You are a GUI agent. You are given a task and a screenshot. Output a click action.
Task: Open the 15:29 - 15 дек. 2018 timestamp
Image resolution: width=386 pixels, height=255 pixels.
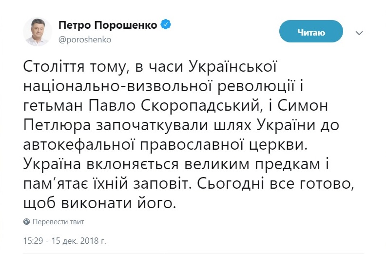[64, 240]
